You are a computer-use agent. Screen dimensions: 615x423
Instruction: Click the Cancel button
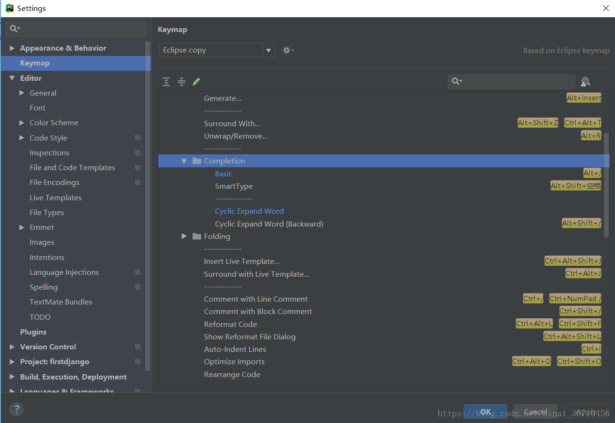click(x=536, y=412)
